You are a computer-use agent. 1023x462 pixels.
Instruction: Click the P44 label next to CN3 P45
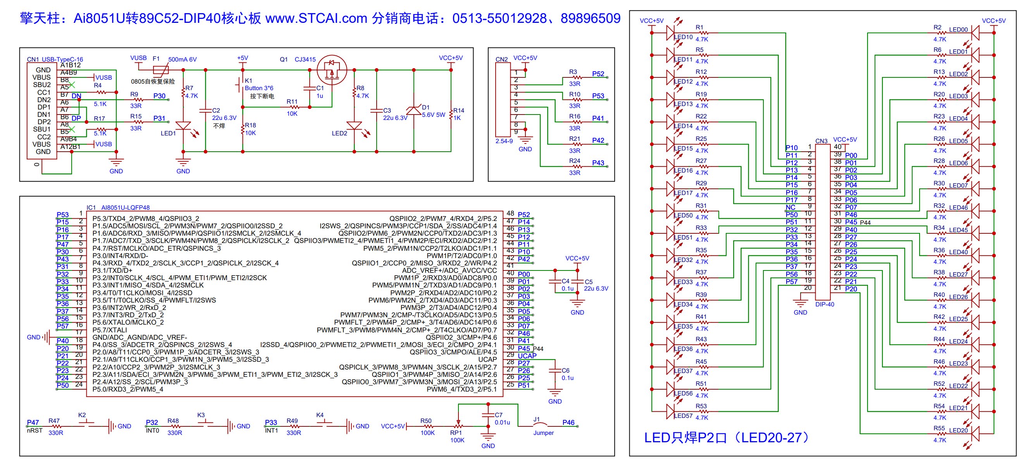865,222
